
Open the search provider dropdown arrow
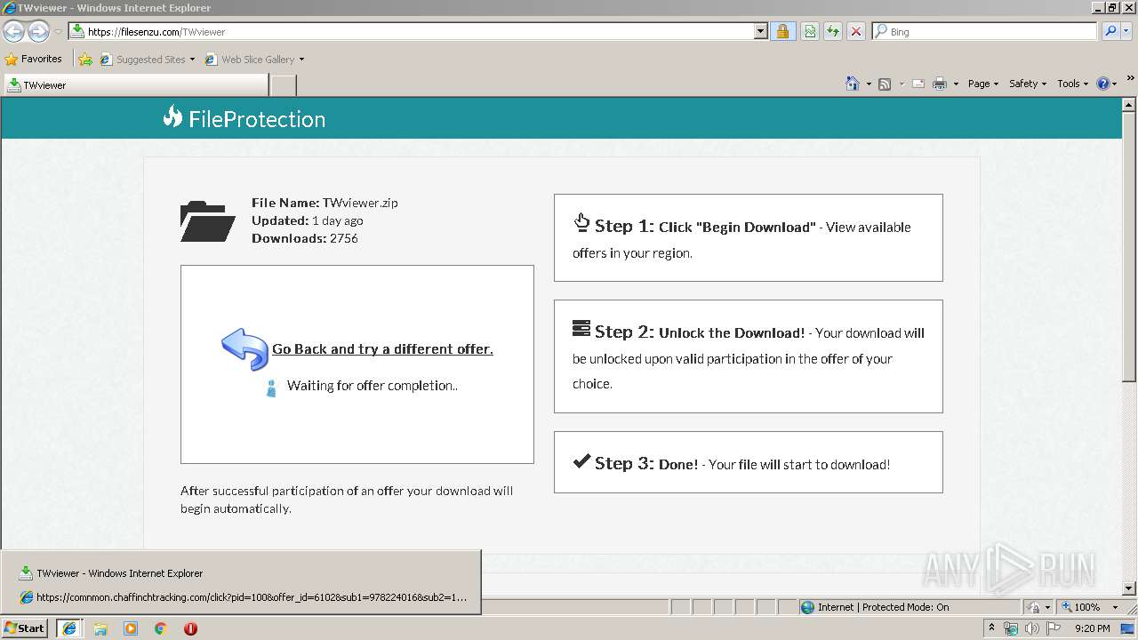[1127, 31]
